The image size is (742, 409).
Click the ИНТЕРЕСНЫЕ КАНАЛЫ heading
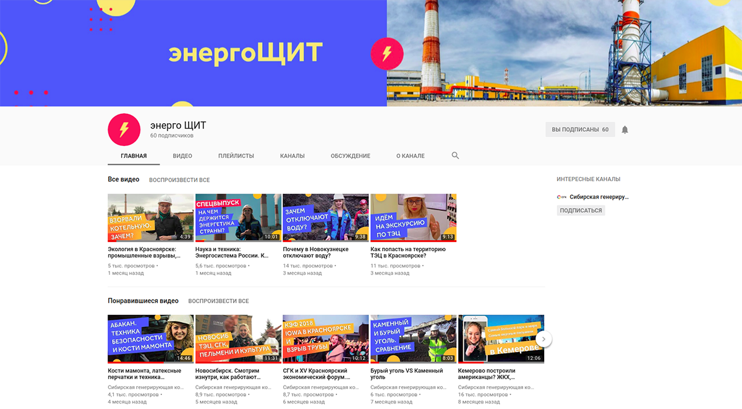588,179
